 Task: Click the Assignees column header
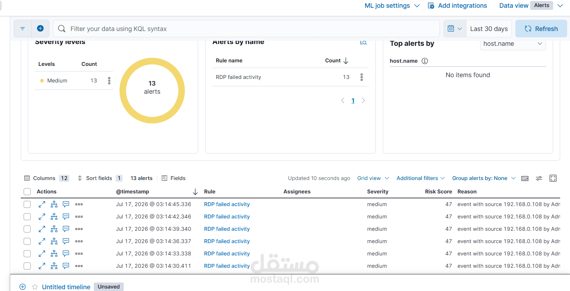click(x=297, y=192)
